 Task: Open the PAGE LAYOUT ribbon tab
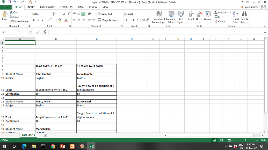point(47,7)
